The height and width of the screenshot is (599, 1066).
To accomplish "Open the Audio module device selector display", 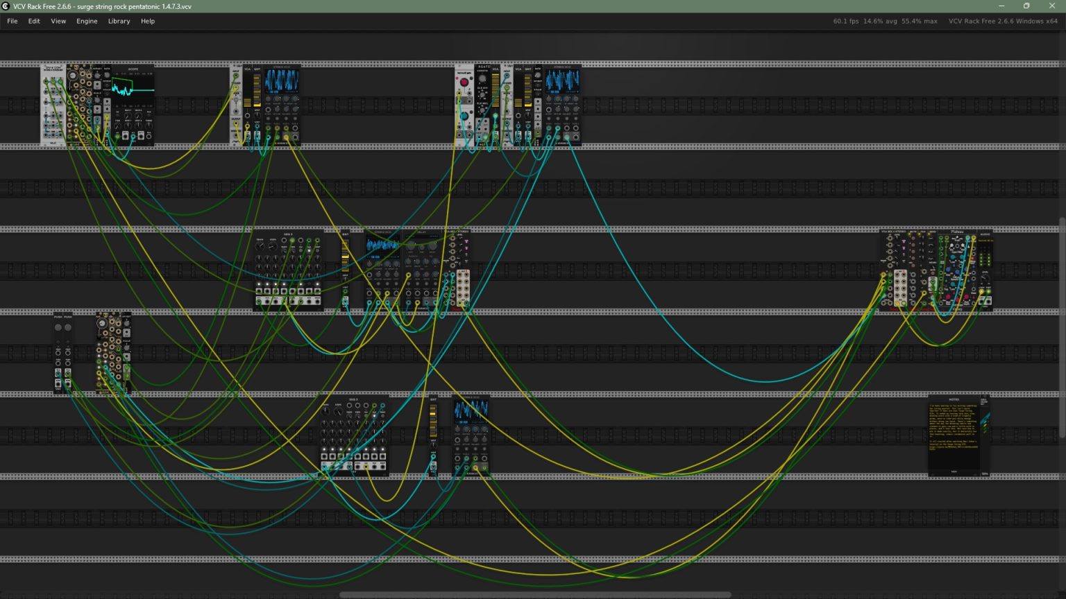I will point(985,241).
